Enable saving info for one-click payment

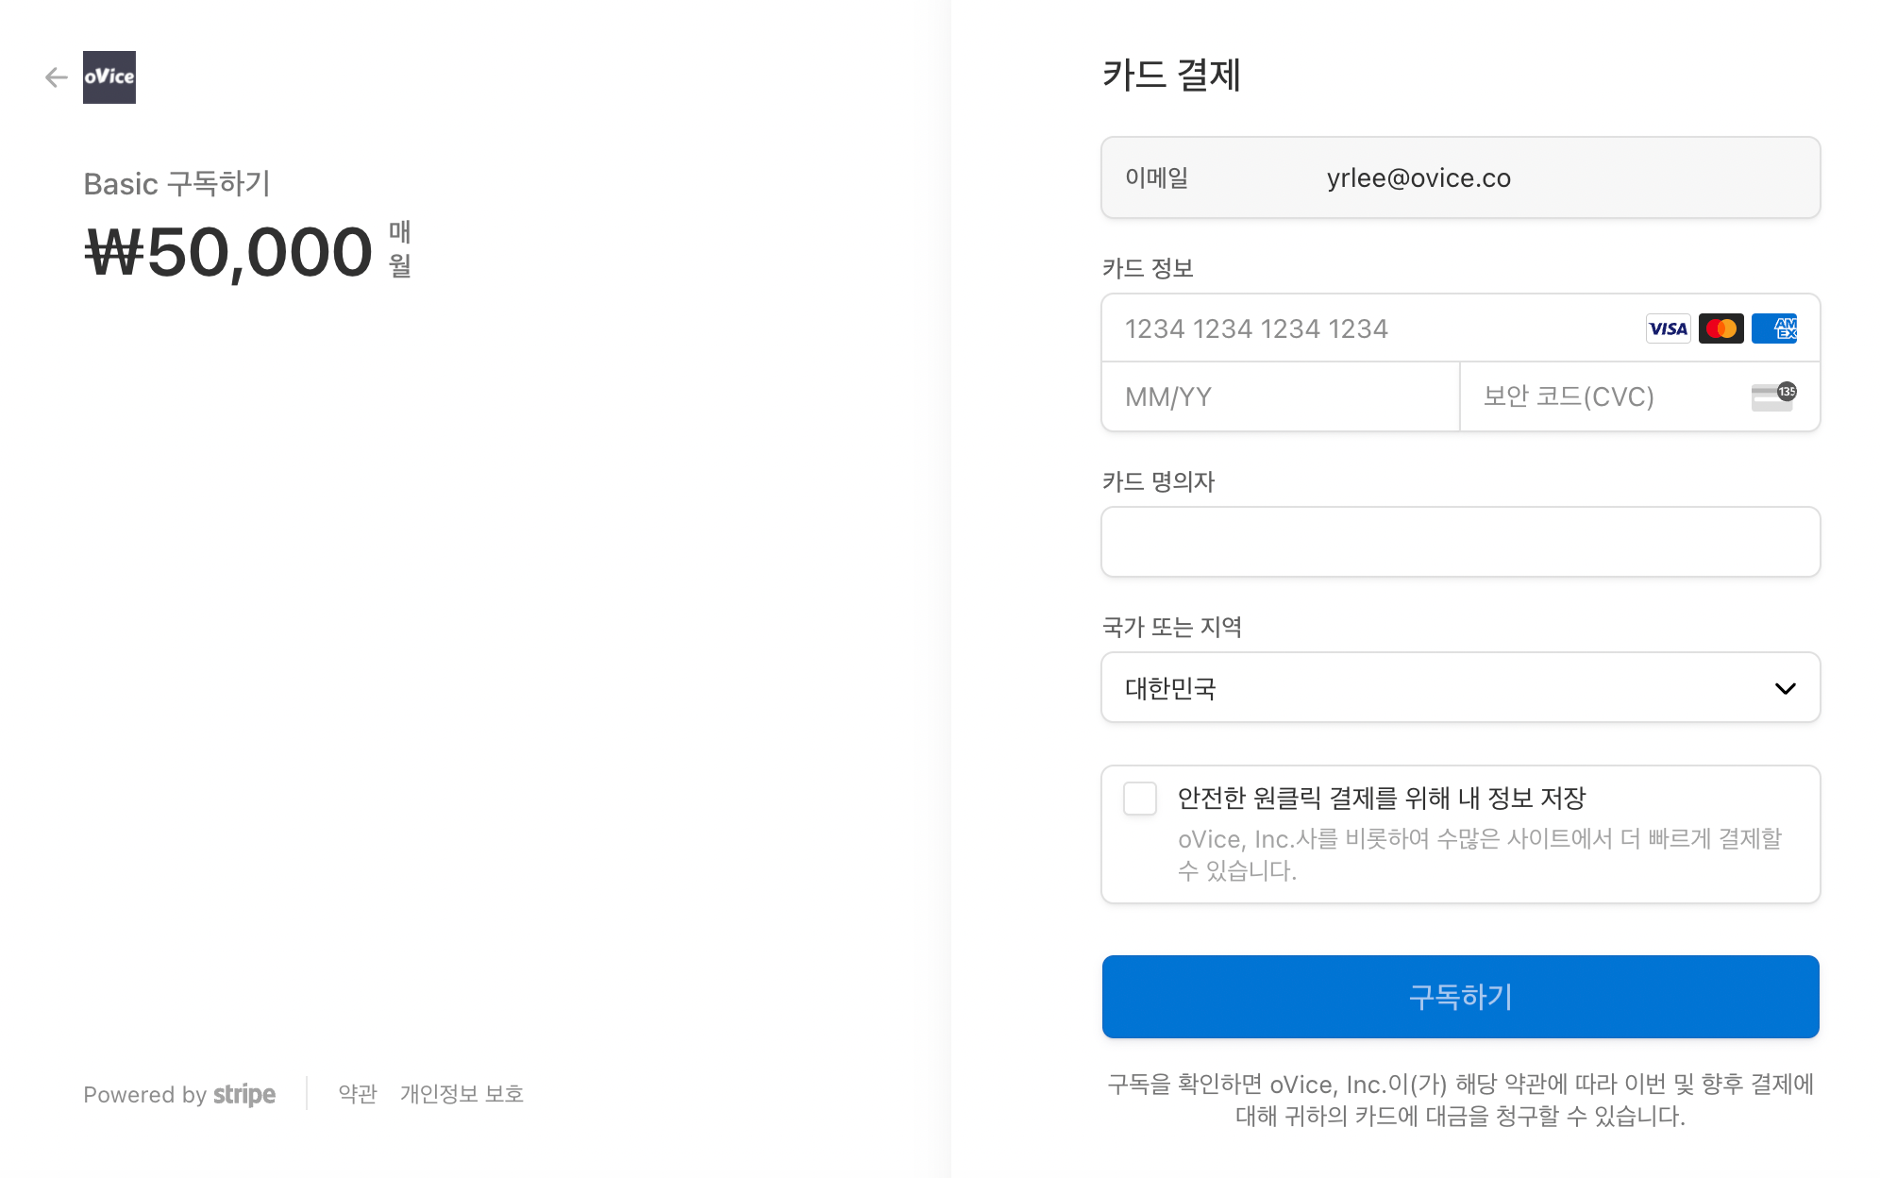[1140, 799]
